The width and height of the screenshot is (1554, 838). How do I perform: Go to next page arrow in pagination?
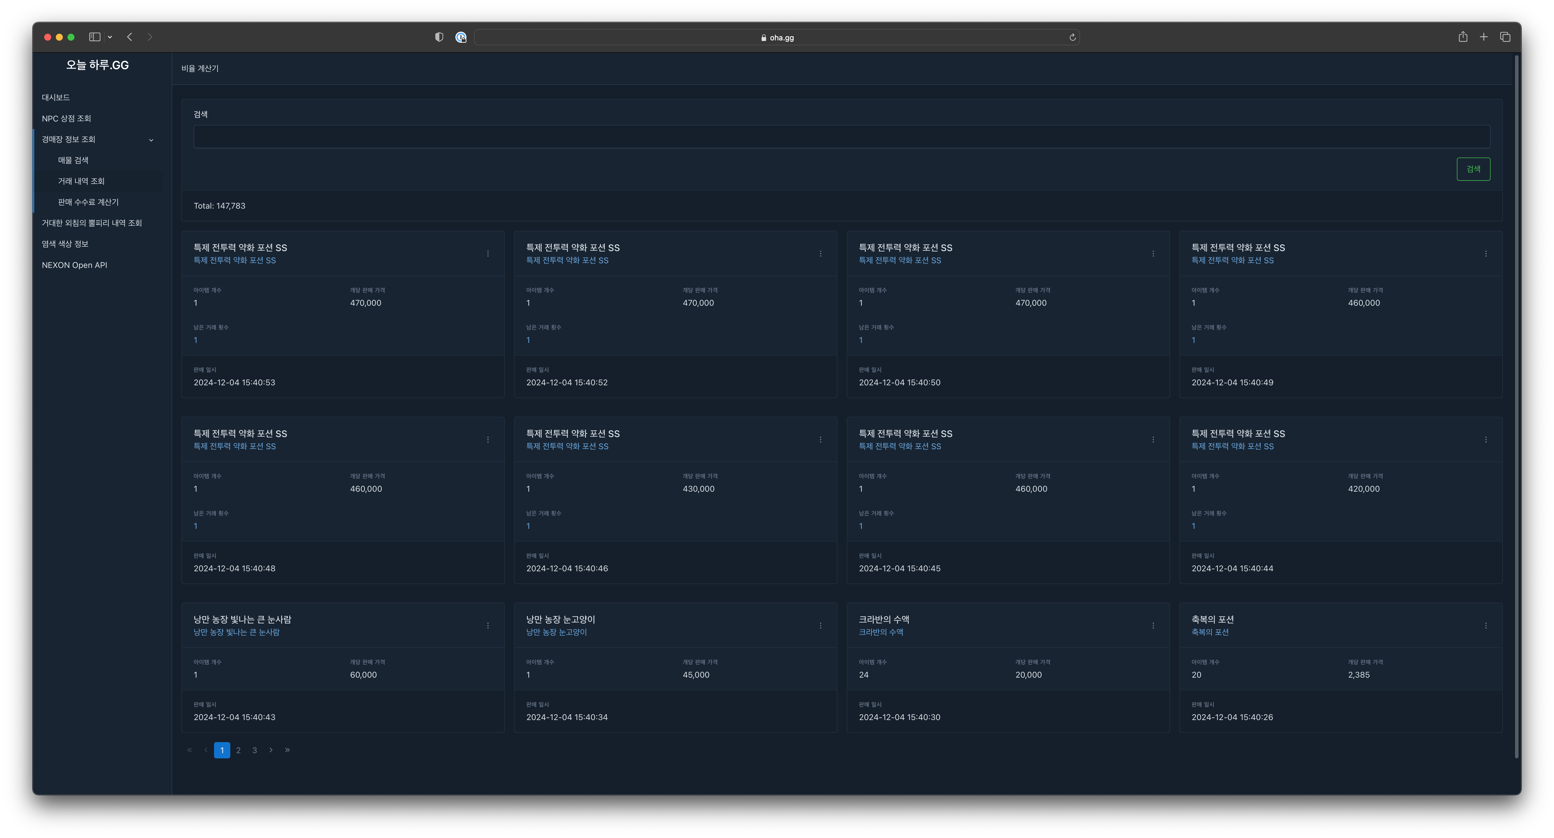271,750
